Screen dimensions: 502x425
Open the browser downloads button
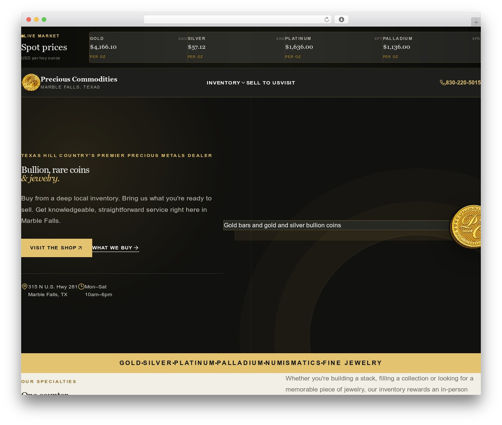click(x=341, y=20)
